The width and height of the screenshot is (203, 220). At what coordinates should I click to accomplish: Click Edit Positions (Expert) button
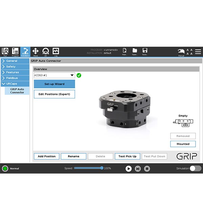pos(54,94)
